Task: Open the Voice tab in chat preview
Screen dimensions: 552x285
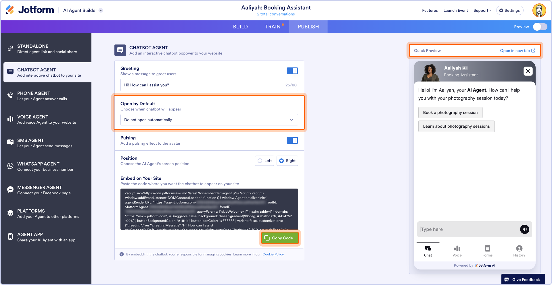Action: pos(457,251)
